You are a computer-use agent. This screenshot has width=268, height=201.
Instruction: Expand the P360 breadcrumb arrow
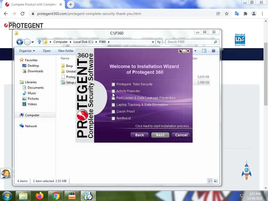point(109,42)
